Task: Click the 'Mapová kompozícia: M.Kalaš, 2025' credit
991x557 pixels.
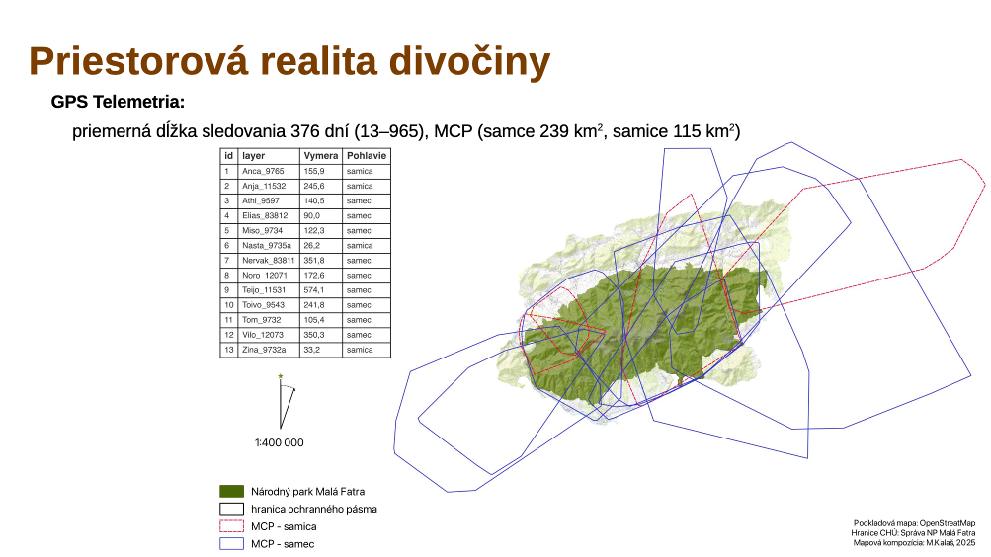Action: point(915,542)
